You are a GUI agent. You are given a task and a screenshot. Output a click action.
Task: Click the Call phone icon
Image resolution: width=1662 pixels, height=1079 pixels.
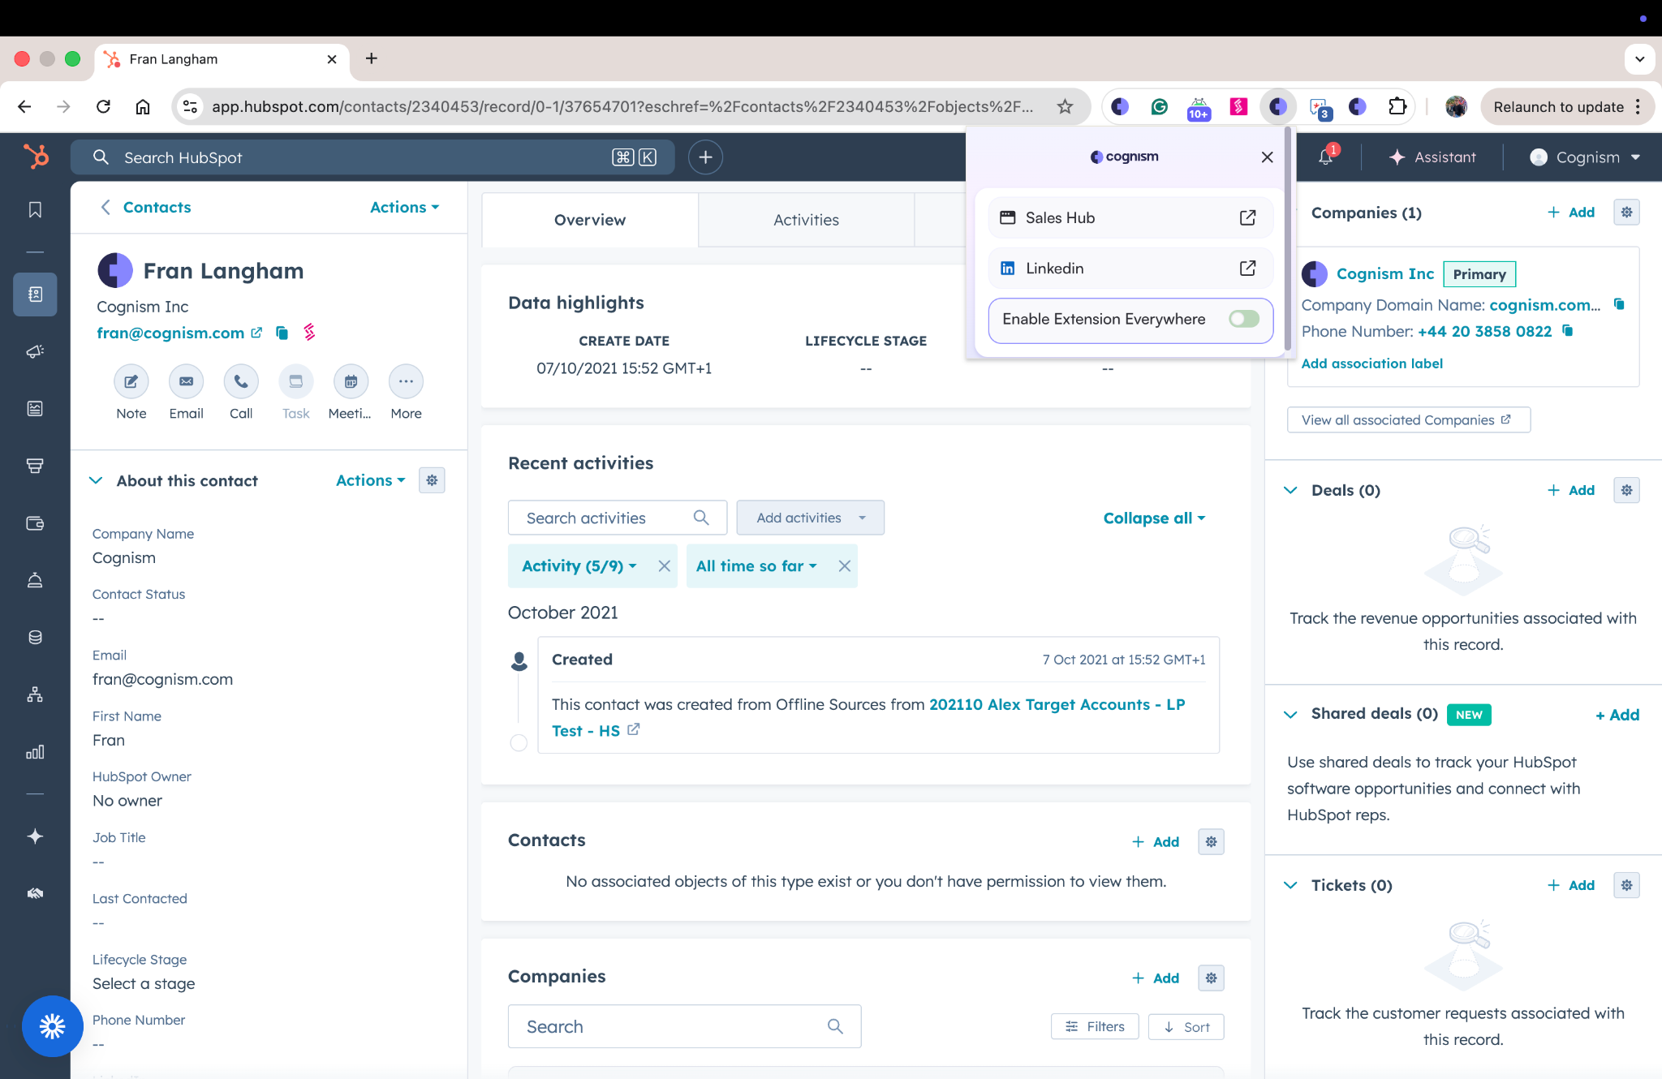tap(241, 381)
